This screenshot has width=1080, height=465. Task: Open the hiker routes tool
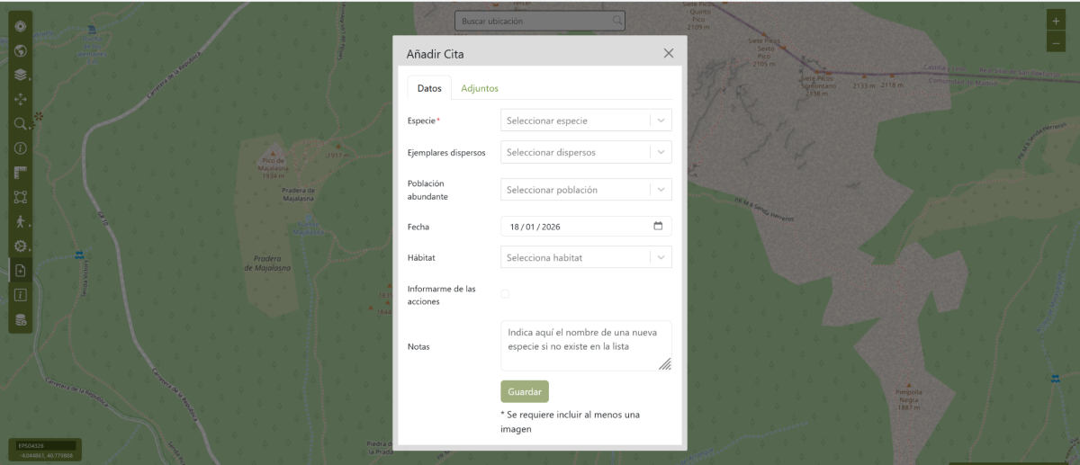click(x=21, y=221)
